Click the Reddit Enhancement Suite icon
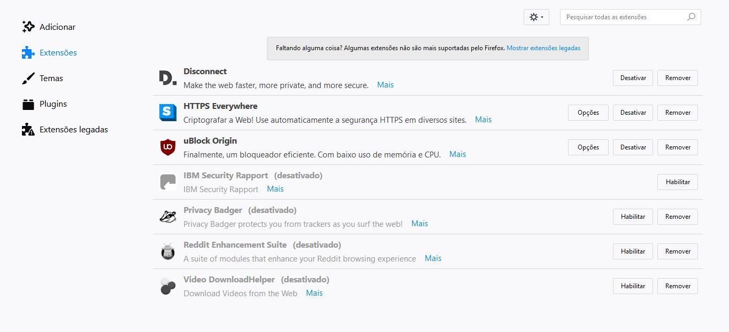The image size is (729, 332). tap(167, 251)
